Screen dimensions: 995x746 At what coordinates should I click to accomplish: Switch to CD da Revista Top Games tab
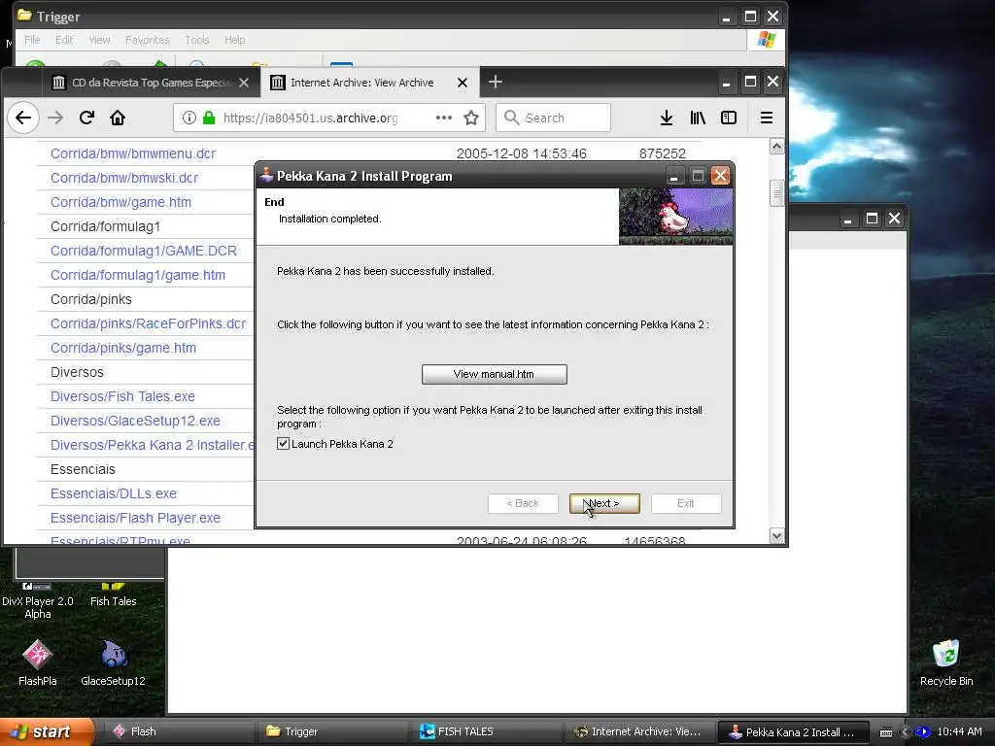[x=151, y=83]
